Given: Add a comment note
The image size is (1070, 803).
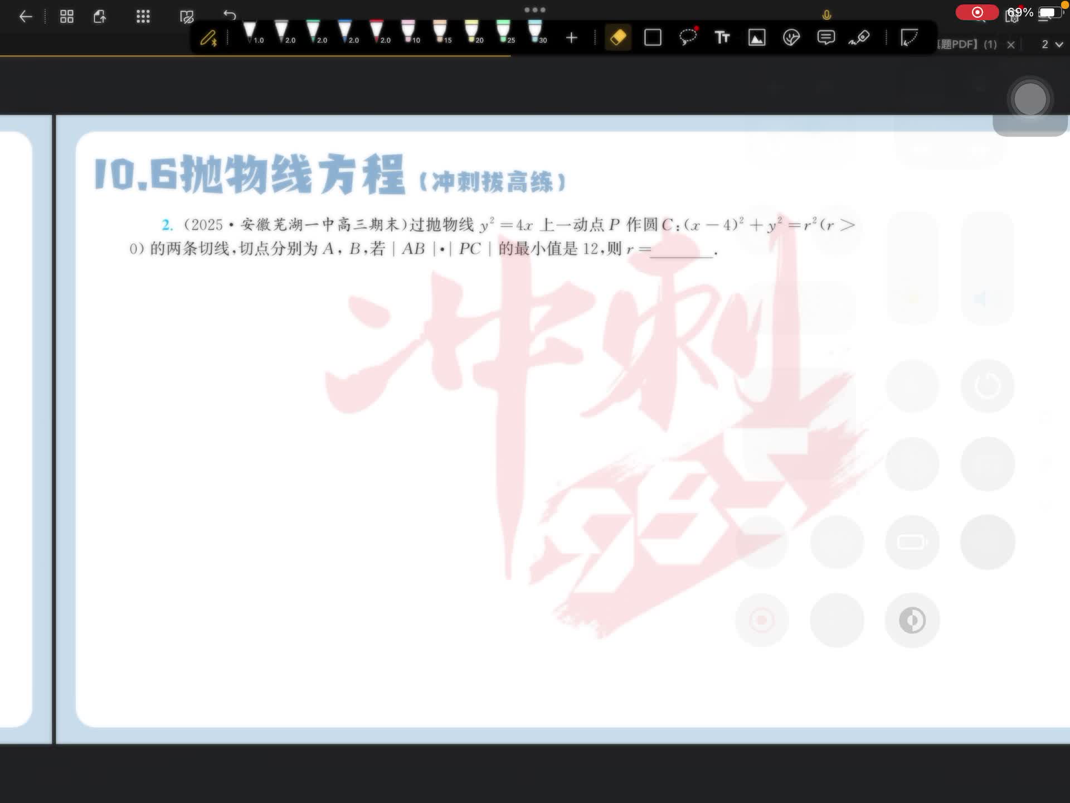Looking at the screenshot, I should [x=826, y=38].
